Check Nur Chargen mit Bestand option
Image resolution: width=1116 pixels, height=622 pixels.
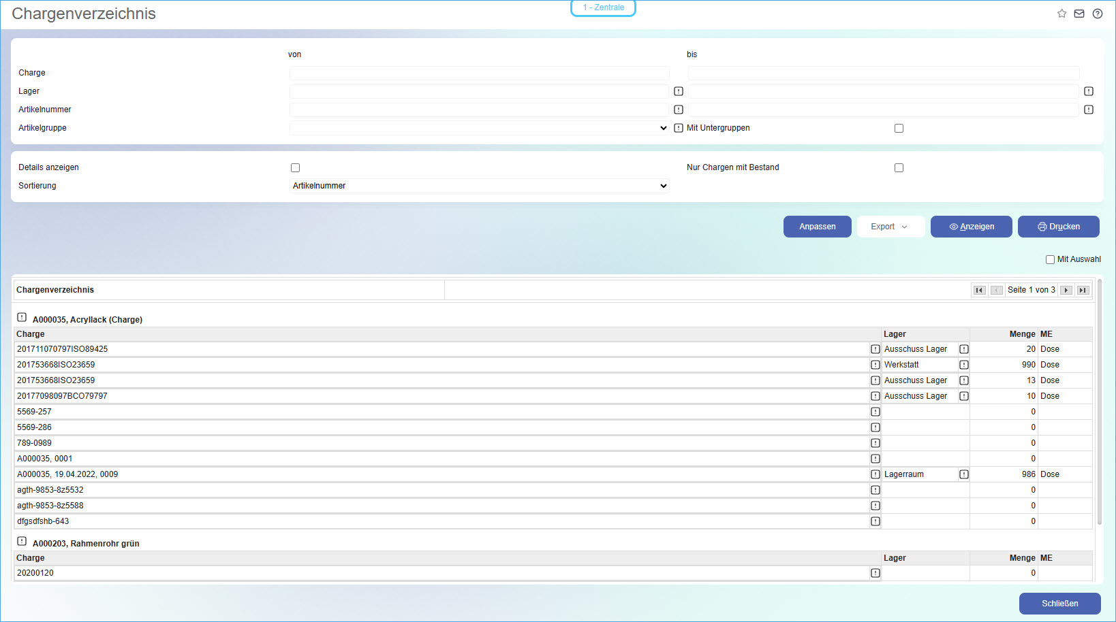point(899,168)
